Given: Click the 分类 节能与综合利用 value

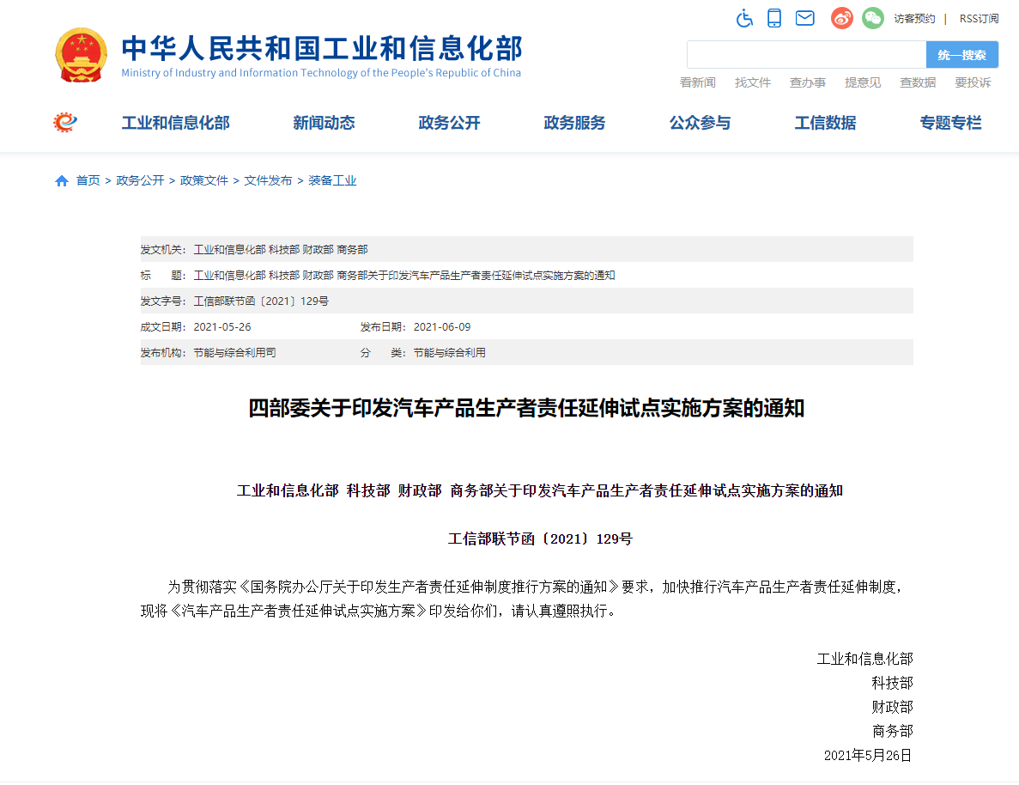Looking at the screenshot, I should click(449, 352).
